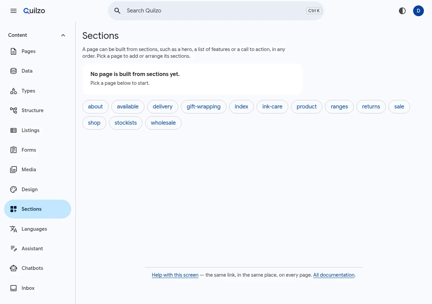Open All documentation link
432x304 pixels.
(x=334, y=275)
